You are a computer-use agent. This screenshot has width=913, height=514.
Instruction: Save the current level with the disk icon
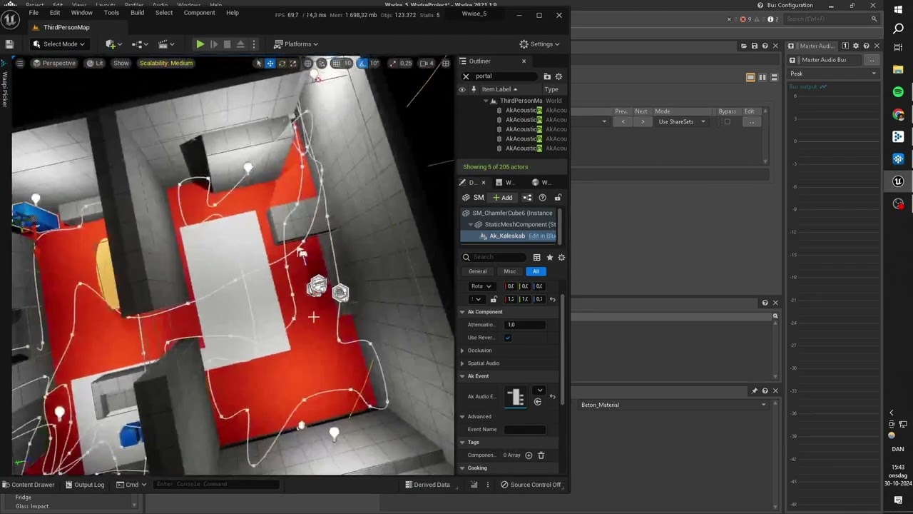click(x=9, y=44)
